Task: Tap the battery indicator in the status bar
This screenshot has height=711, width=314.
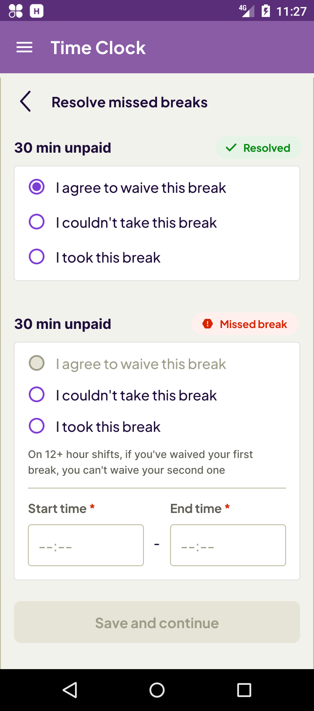Action: pos(266,11)
